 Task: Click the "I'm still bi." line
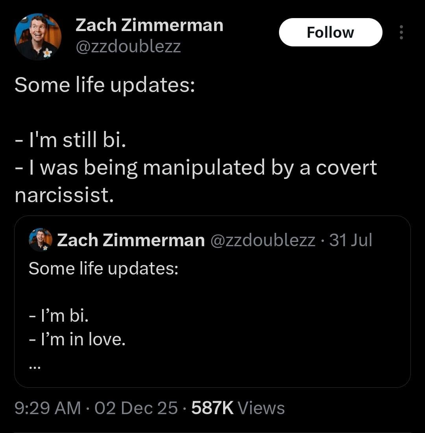[70, 140]
